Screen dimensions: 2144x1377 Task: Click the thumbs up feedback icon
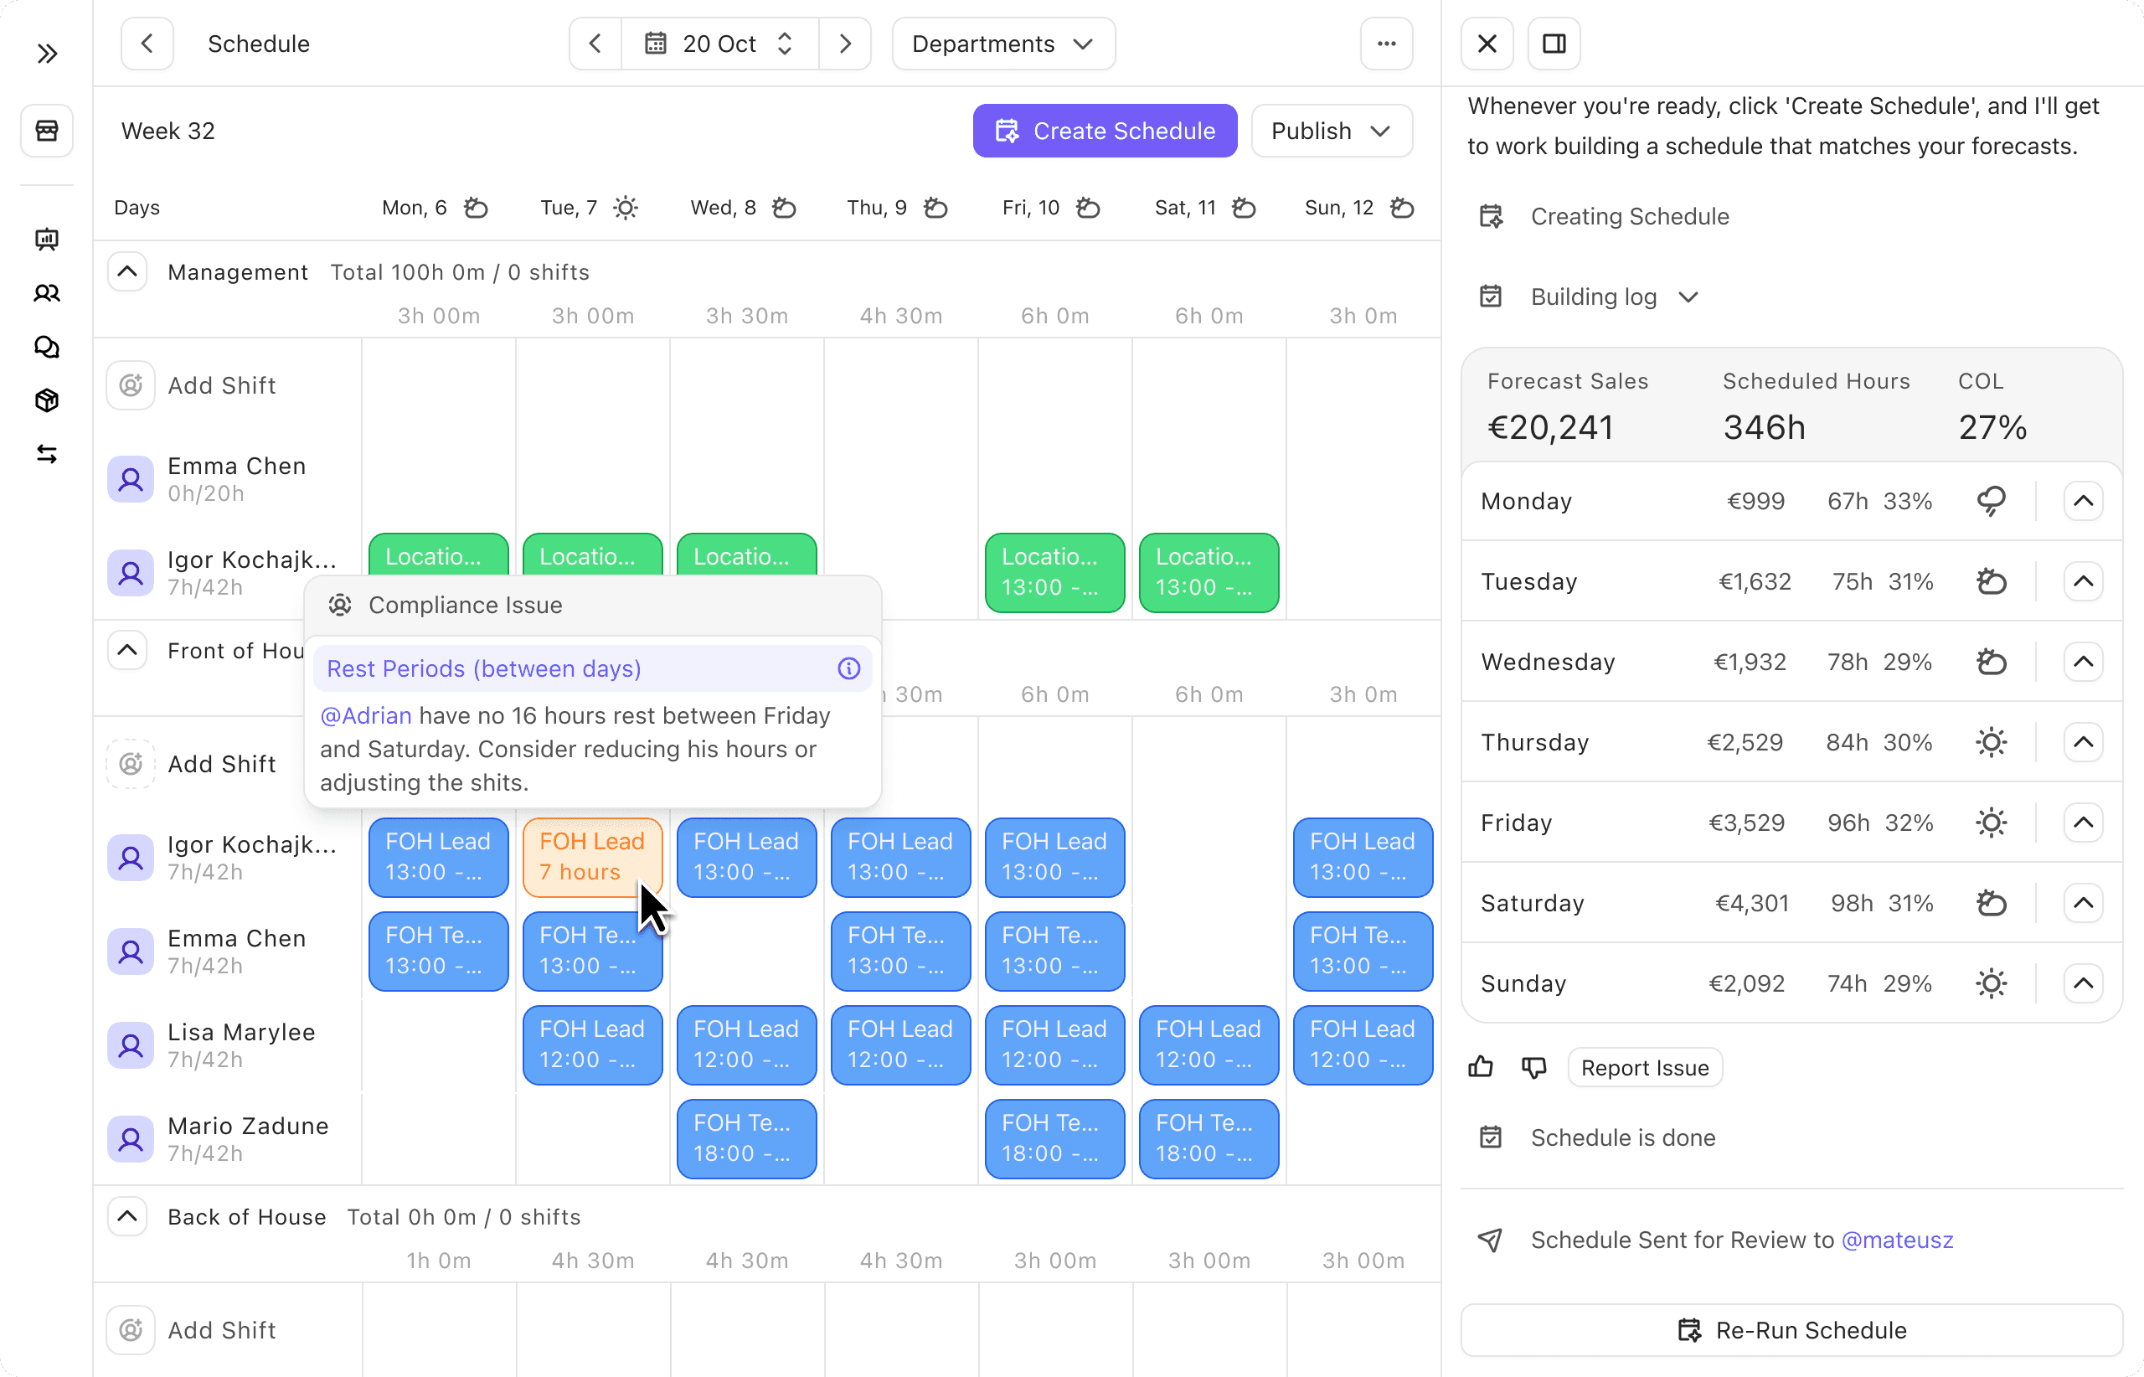[x=1481, y=1067]
